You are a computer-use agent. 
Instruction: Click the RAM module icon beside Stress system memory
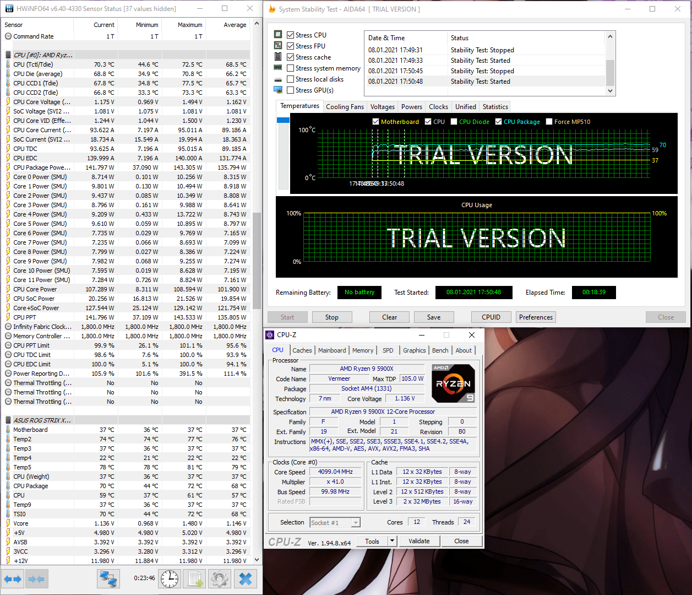278,68
